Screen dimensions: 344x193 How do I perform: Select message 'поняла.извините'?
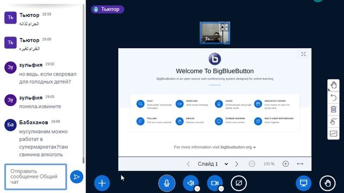[40, 107]
